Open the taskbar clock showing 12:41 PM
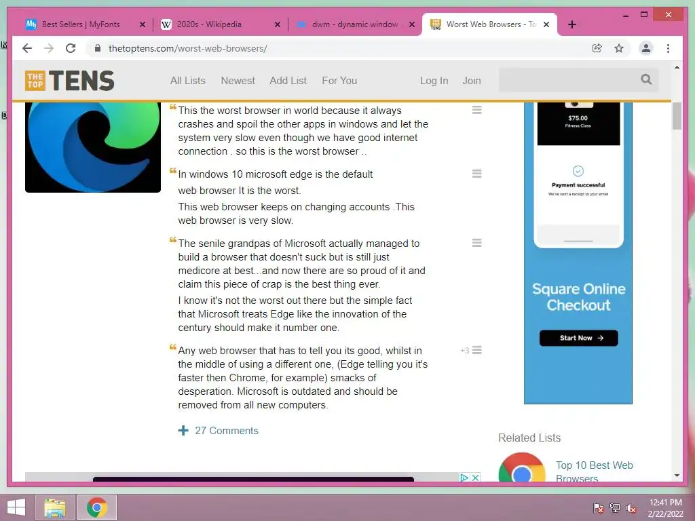695x521 pixels. [666, 508]
